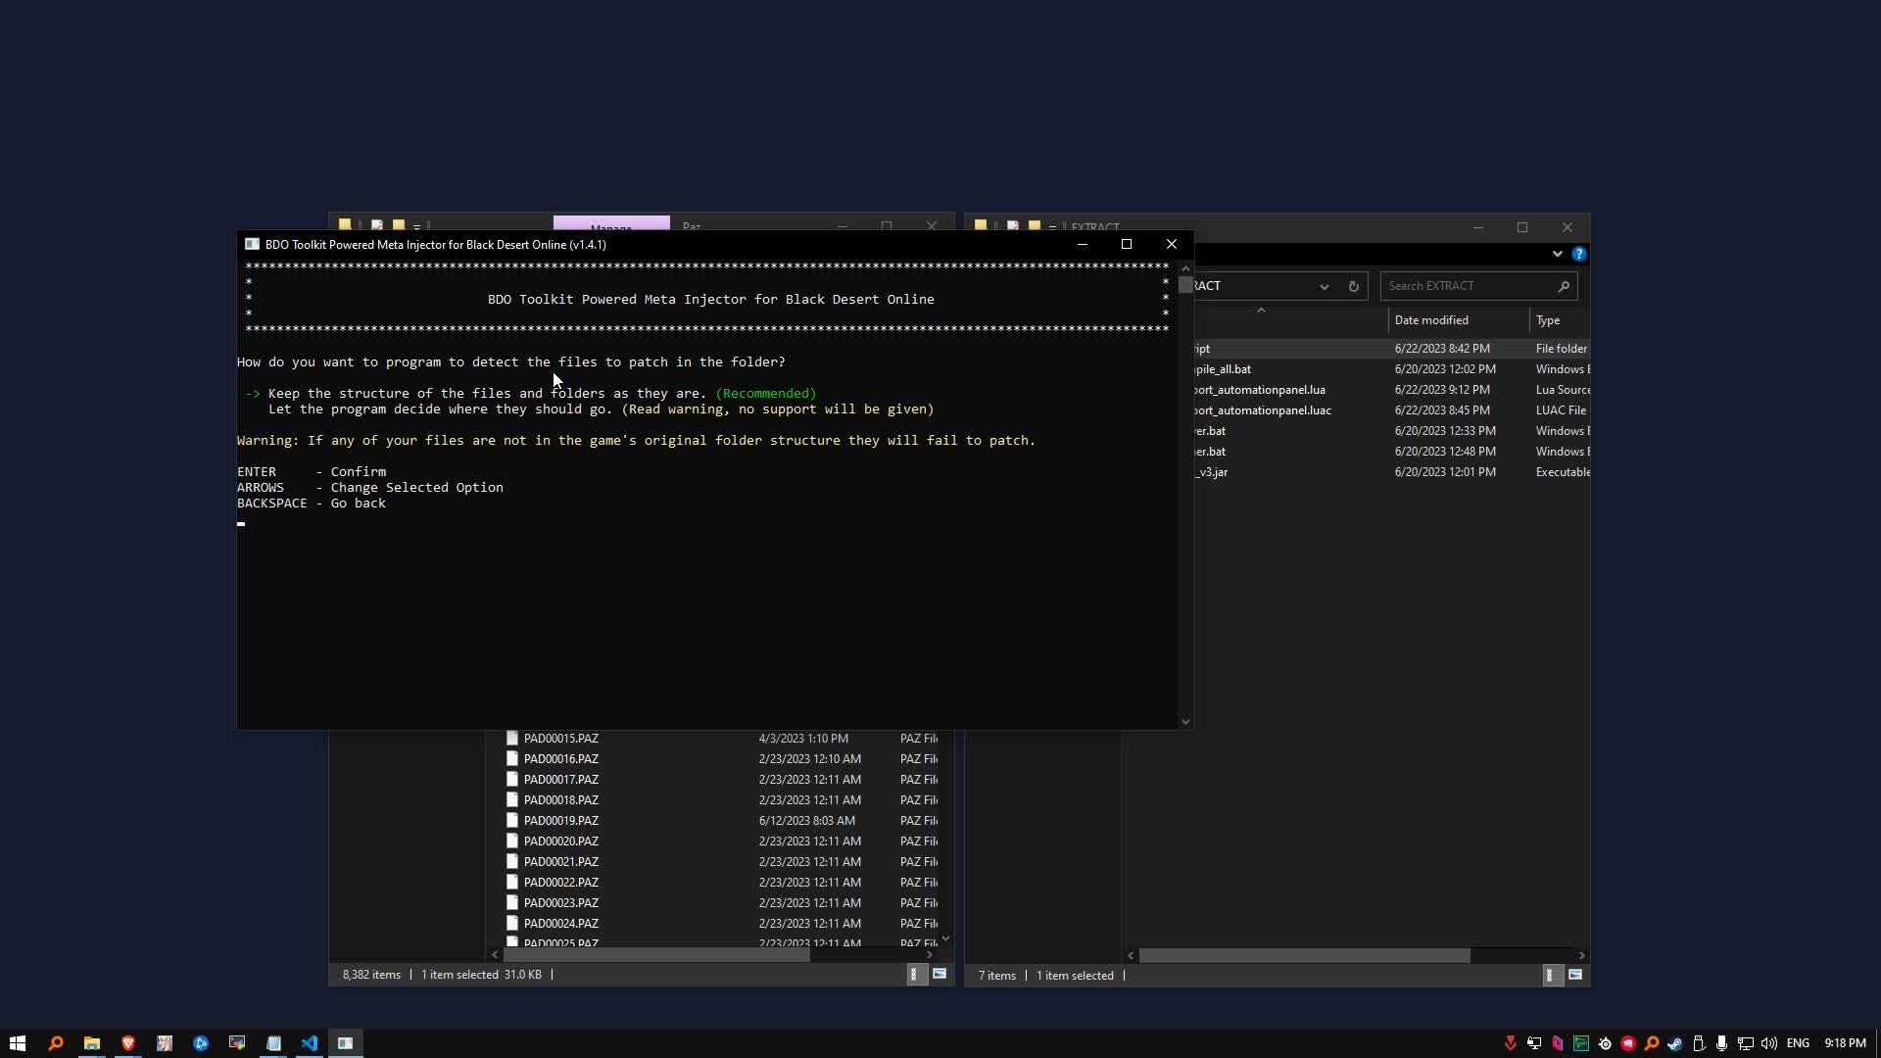Open the blue round app icon in taskbar
Screen dimensions: 1881x1058
click(x=201, y=1043)
